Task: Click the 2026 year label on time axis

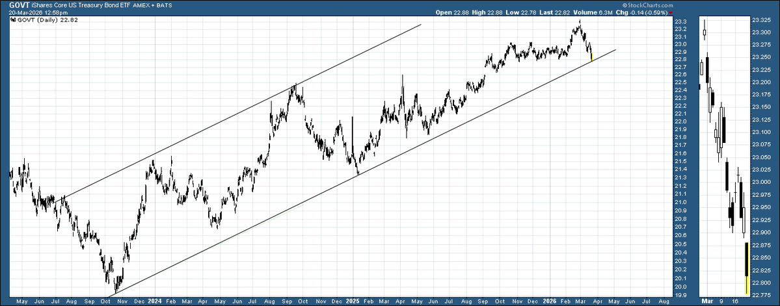Action: click(549, 301)
